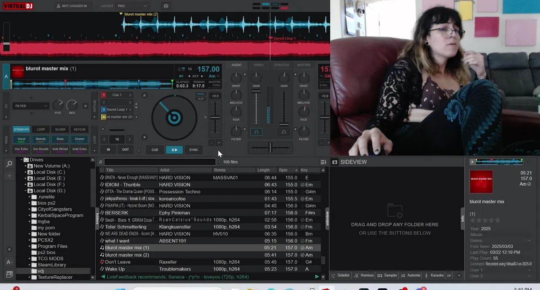540x290 pixels.
Task: Select the SLICER pads page
Action: 60,129
